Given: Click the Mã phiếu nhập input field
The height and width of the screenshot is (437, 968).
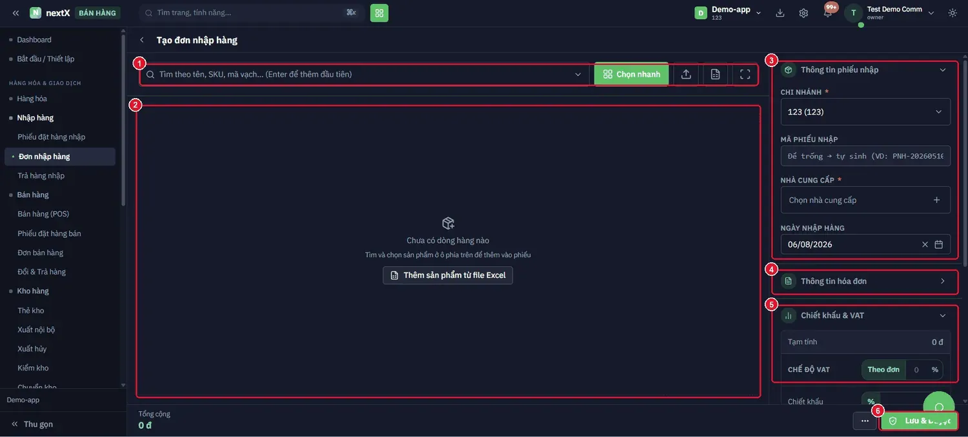Looking at the screenshot, I should 865,156.
